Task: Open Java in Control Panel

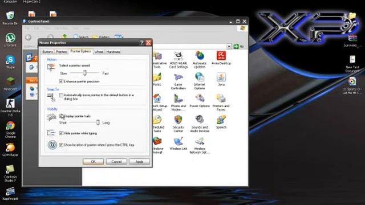Action: coord(221,79)
